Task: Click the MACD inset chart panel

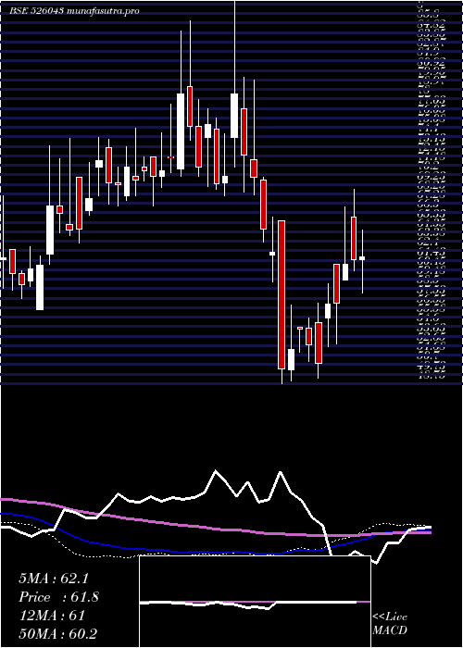Action: [x=255, y=602]
